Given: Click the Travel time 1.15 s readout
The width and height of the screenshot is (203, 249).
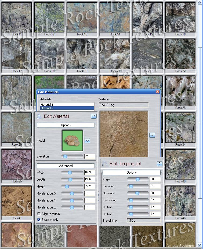Looking at the screenshot, I should tap(144, 221).
